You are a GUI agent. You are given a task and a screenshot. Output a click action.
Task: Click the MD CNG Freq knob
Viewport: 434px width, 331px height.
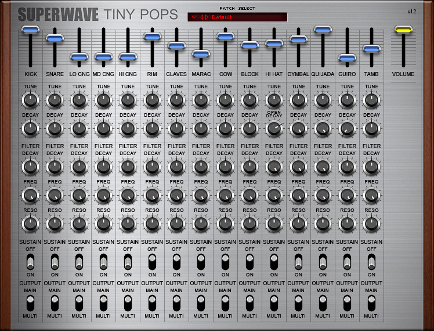pyautogui.click(x=103, y=195)
